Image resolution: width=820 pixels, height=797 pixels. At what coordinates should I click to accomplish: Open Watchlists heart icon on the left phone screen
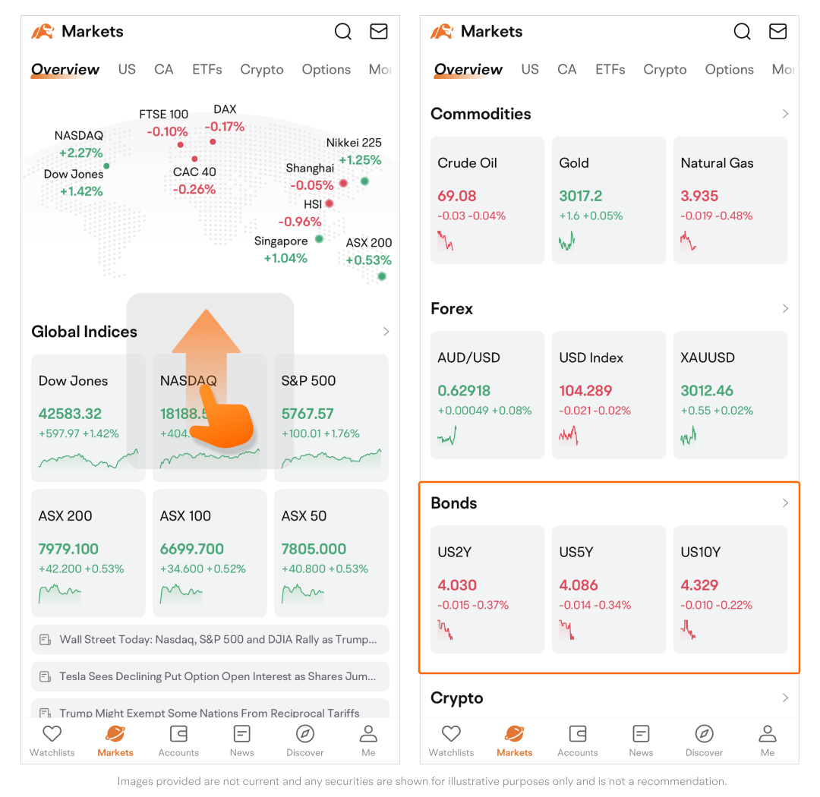pyautogui.click(x=52, y=734)
